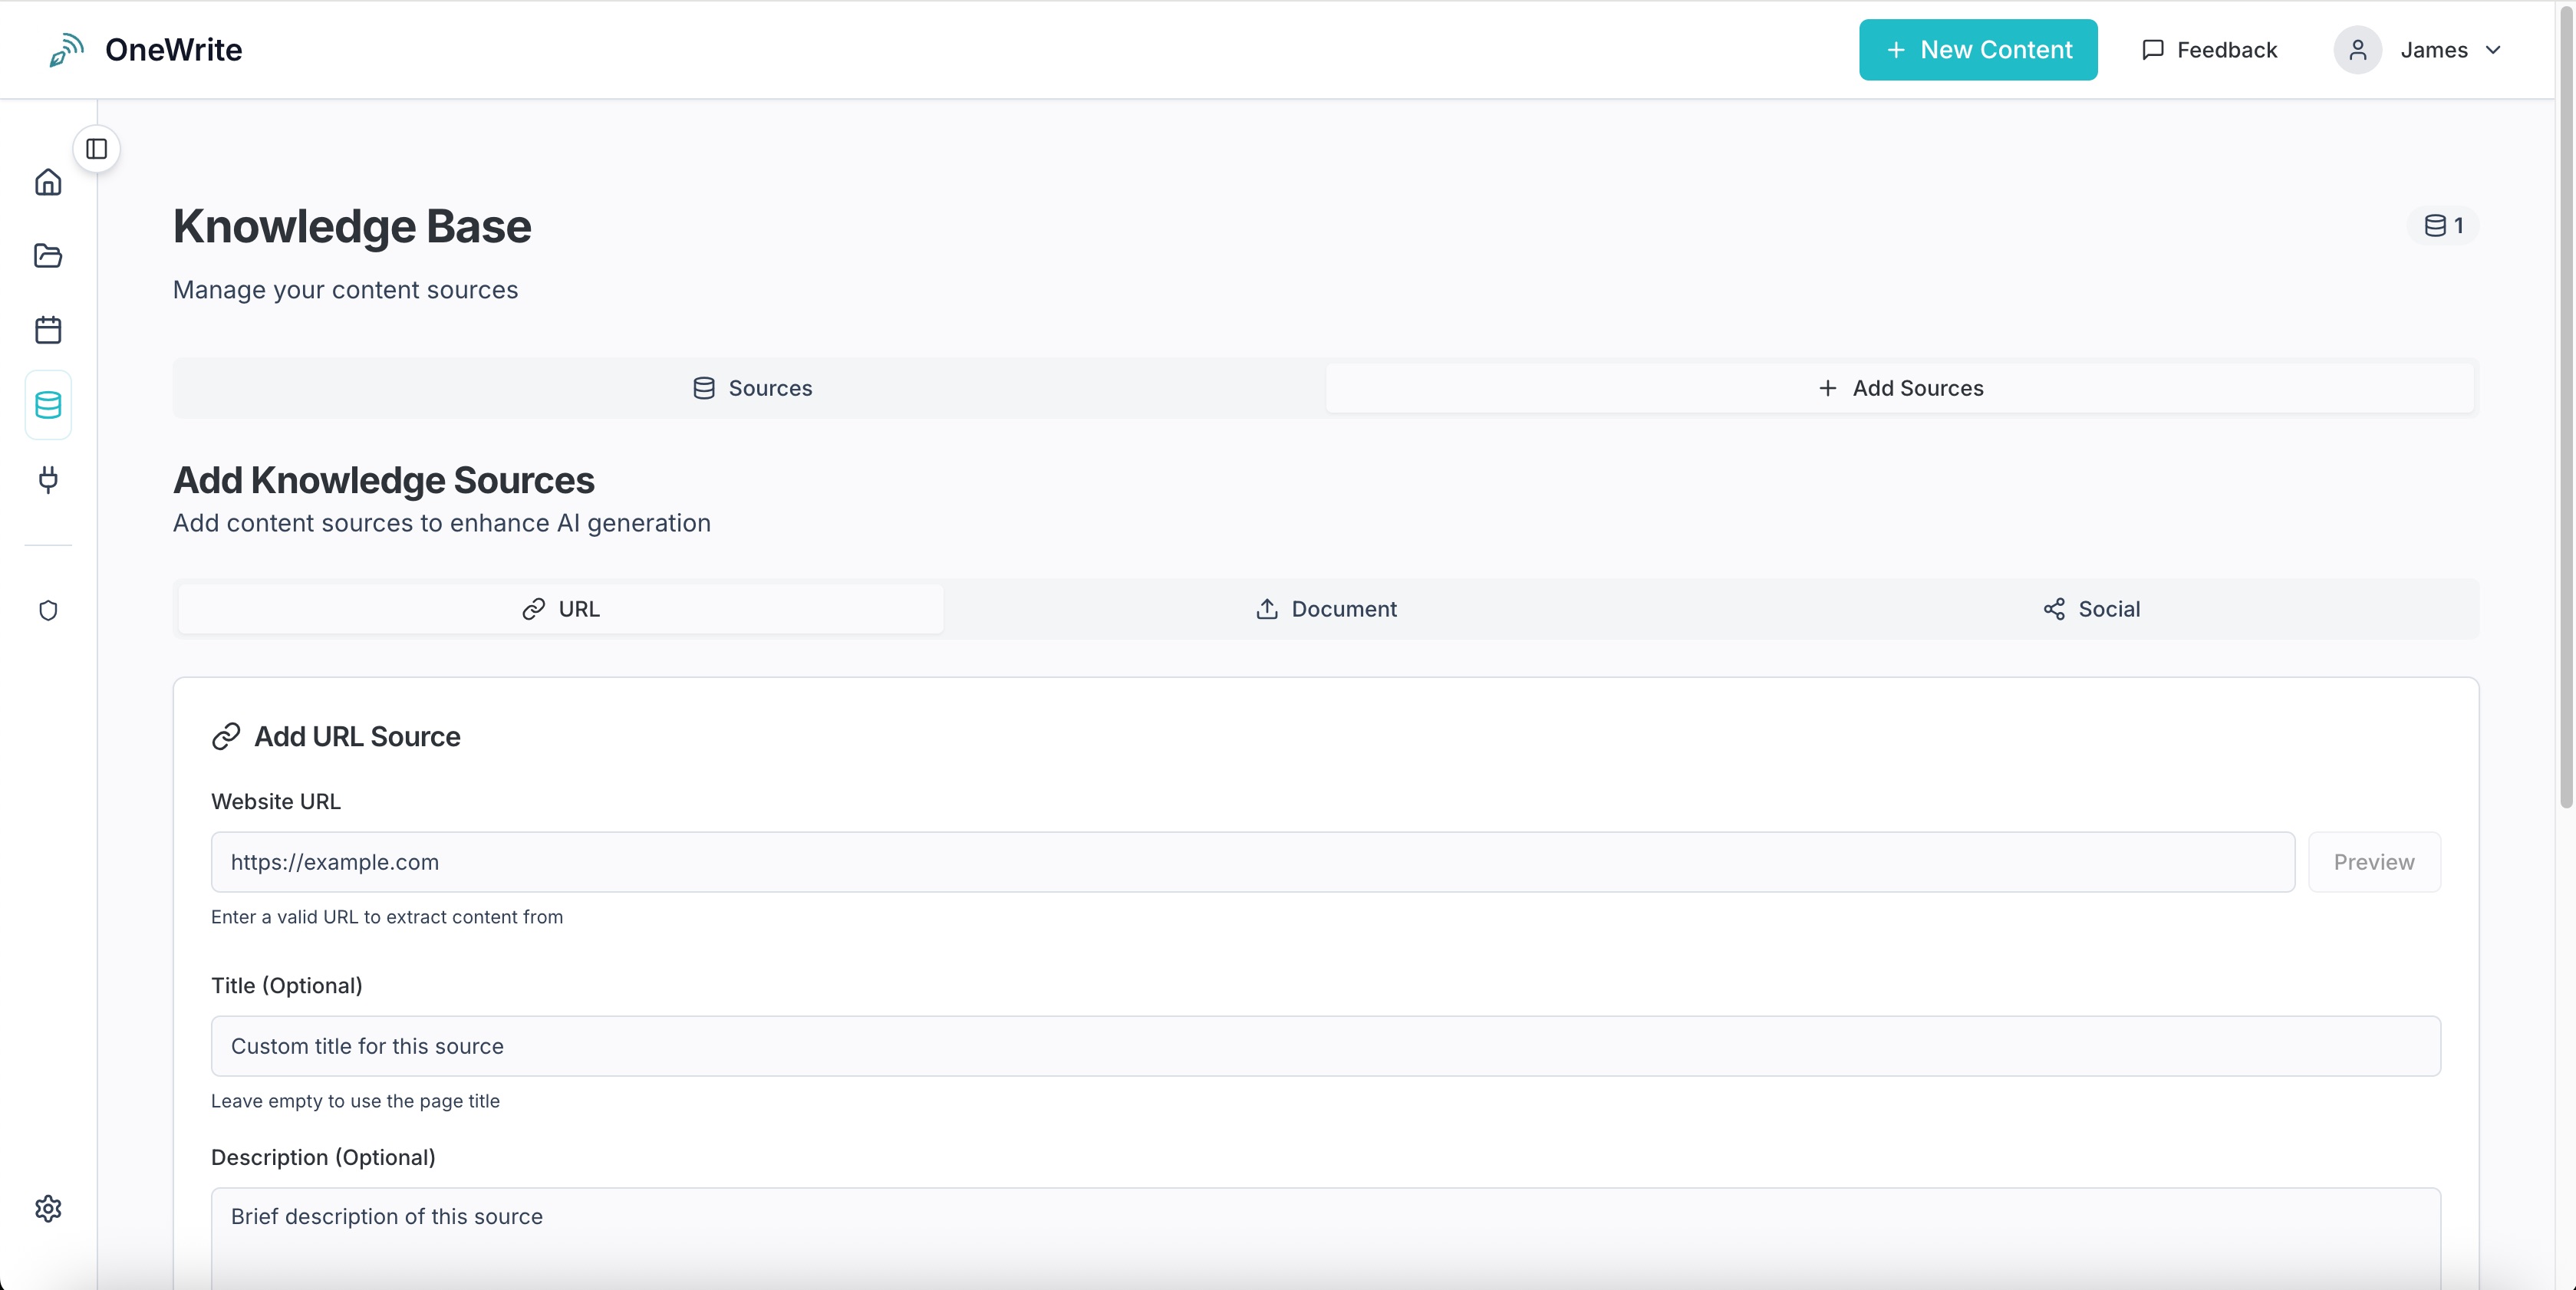Open the Home sidebar icon
This screenshot has width=2576, height=1290.
coord(47,182)
